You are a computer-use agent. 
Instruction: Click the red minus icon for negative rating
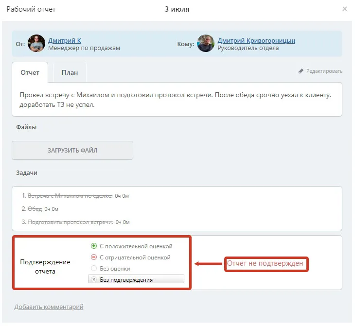[x=94, y=257]
